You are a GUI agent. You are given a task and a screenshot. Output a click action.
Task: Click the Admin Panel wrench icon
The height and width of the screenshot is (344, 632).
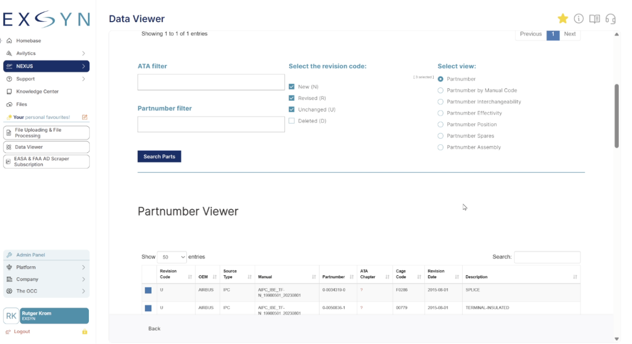pyautogui.click(x=9, y=255)
